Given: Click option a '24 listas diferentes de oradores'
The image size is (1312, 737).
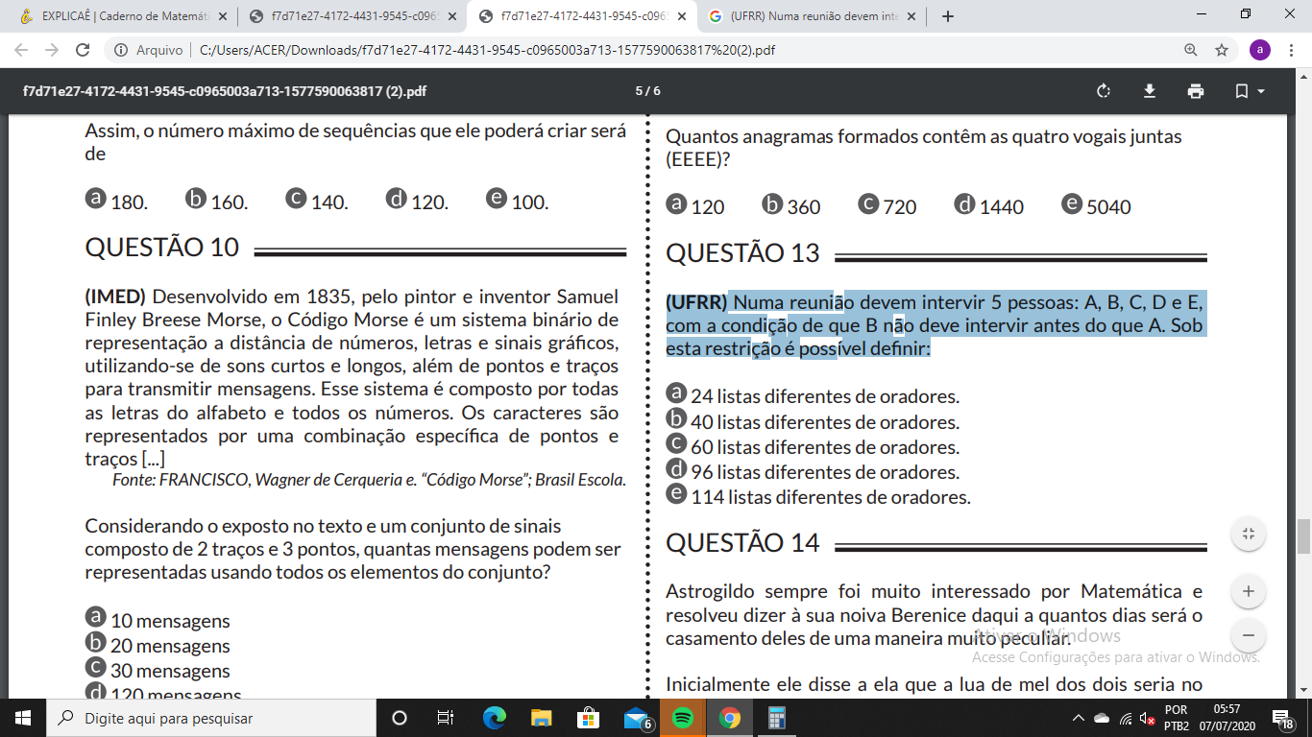Looking at the screenshot, I should click(813, 396).
